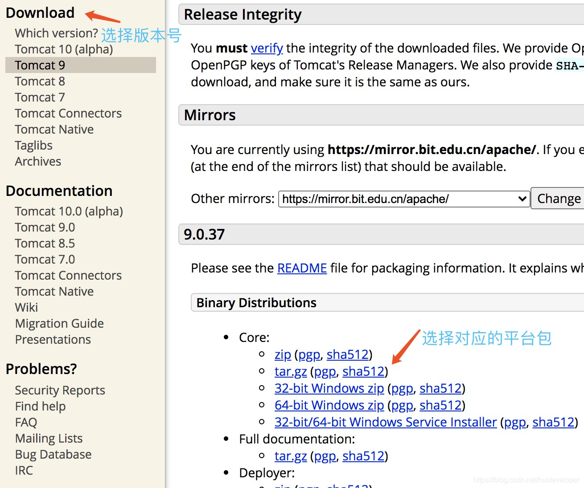Open Security Reports
The height and width of the screenshot is (488, 584).
(60, 390)
